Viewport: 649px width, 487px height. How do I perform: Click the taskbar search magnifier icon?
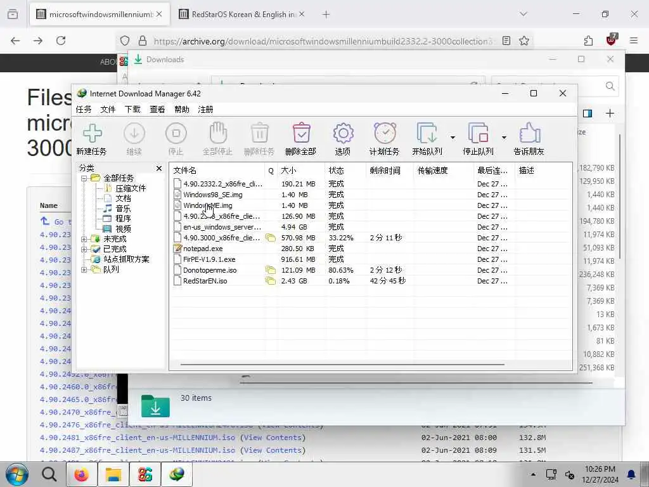(49, 474)
